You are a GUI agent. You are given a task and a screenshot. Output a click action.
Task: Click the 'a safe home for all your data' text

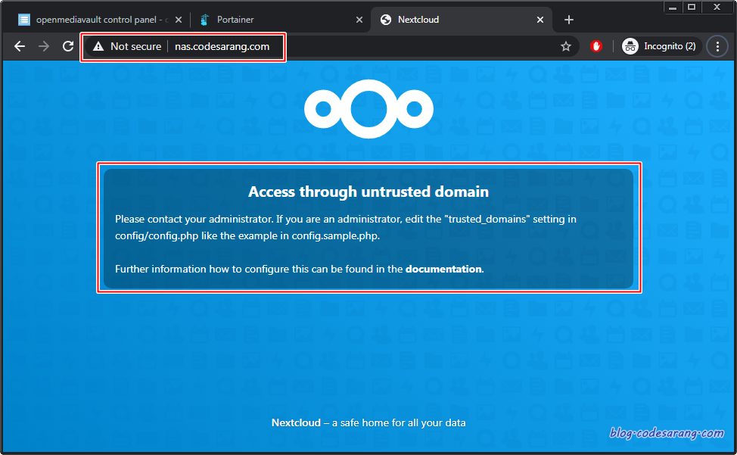click(399, 422)
